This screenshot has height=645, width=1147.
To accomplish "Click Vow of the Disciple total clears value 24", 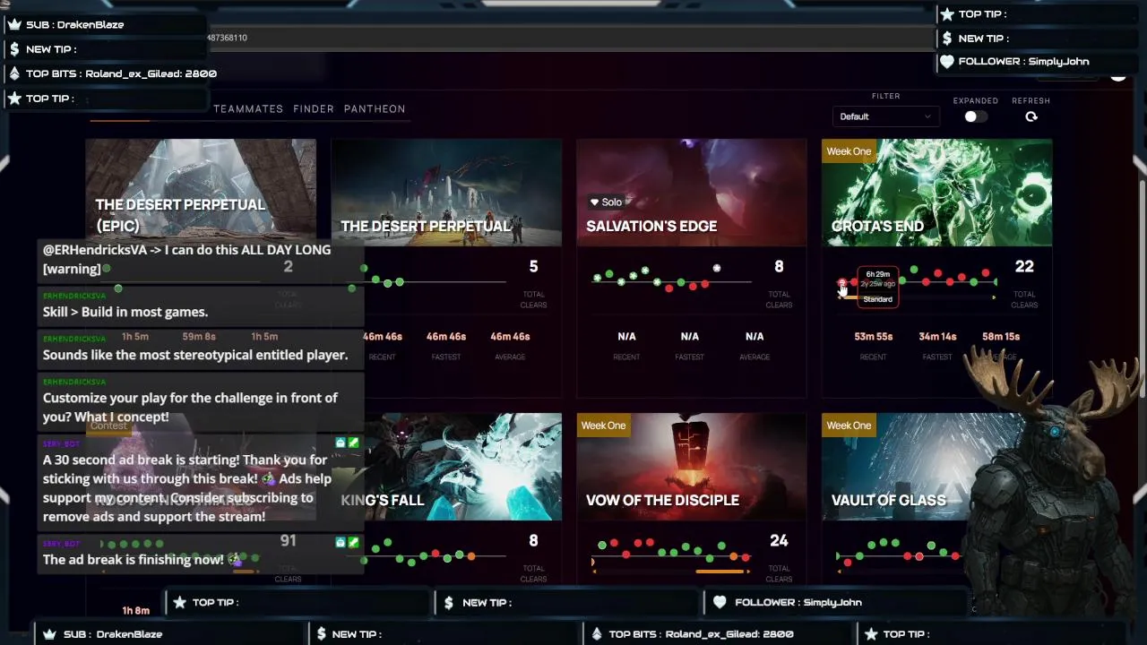I will click(x=779, y=540).
